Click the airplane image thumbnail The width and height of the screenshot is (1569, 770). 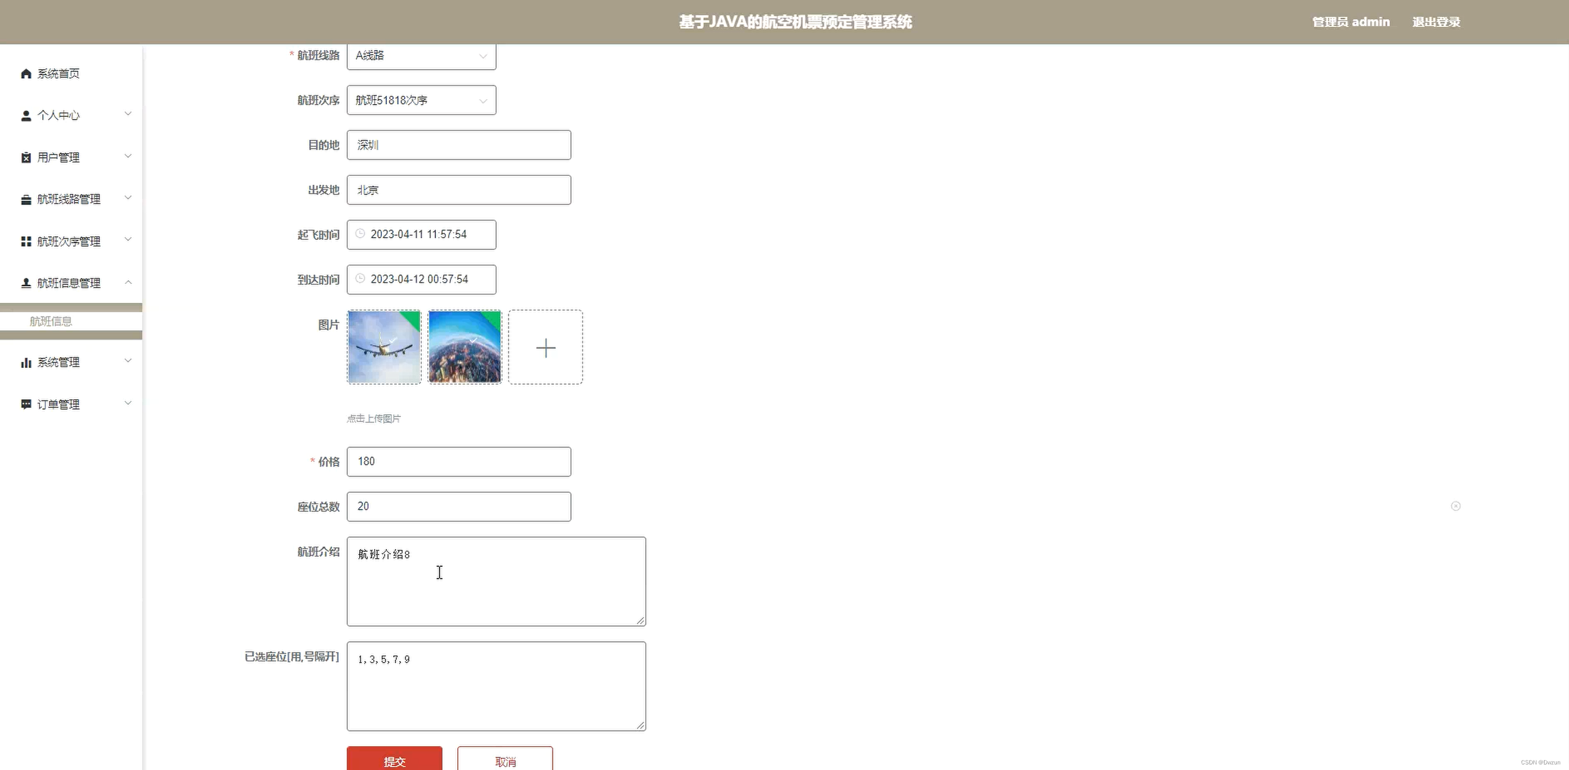point(384,347)
